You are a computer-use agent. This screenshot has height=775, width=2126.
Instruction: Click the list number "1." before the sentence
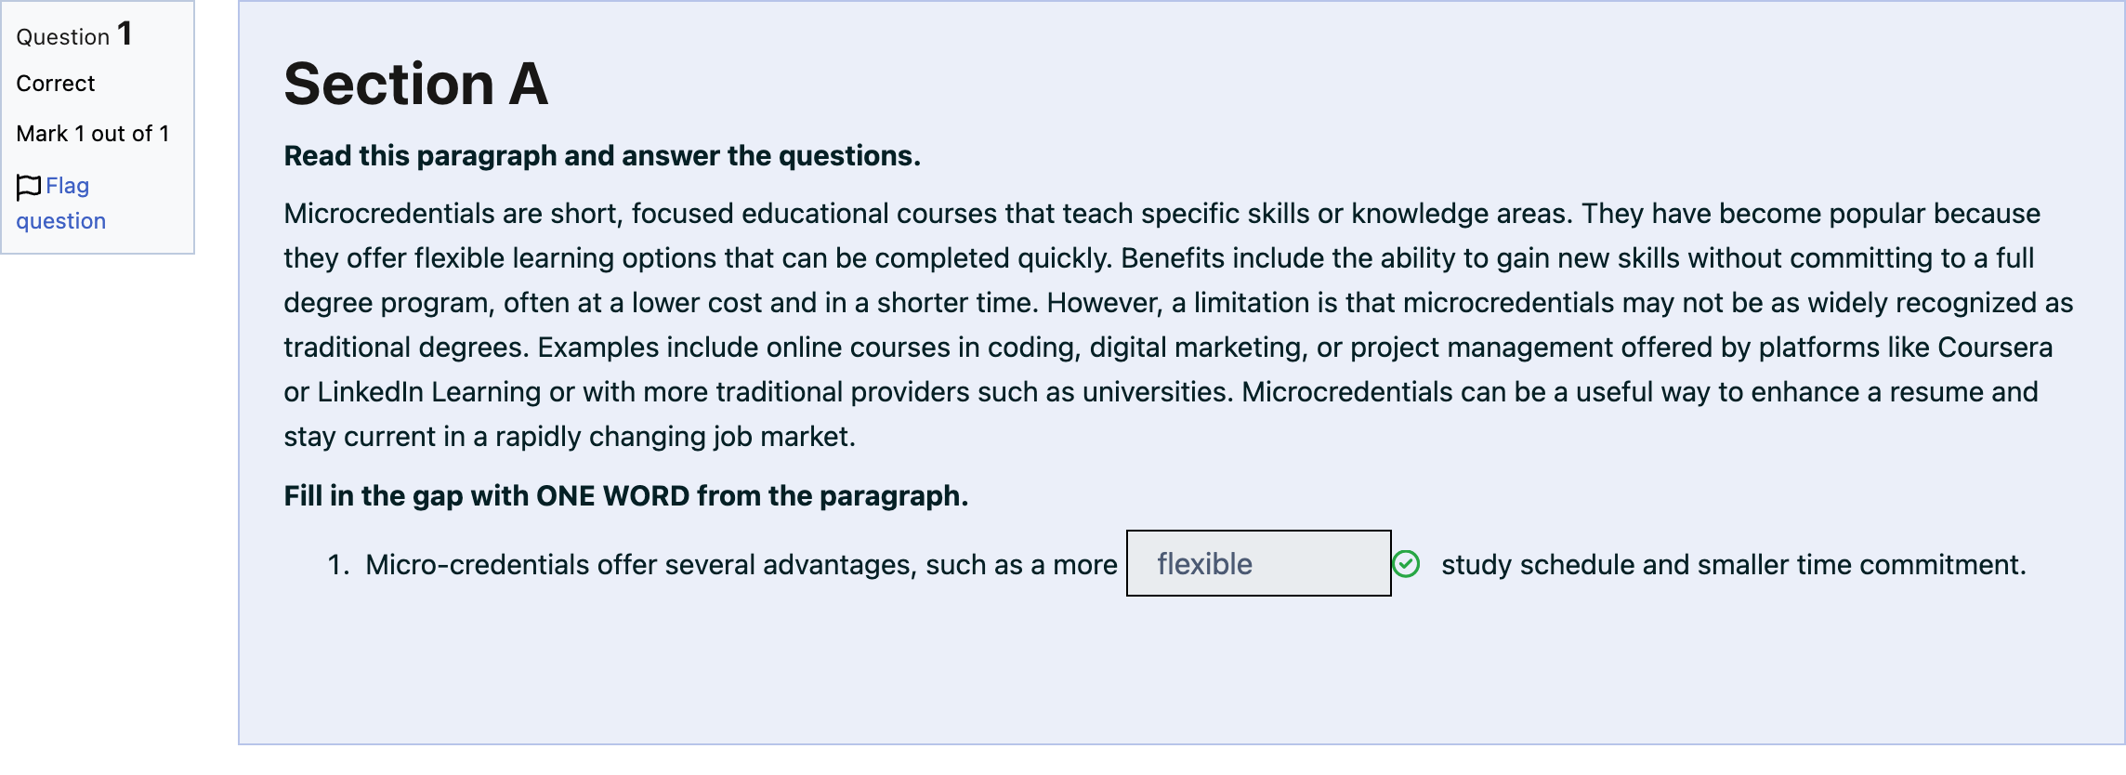coord(338,564)
